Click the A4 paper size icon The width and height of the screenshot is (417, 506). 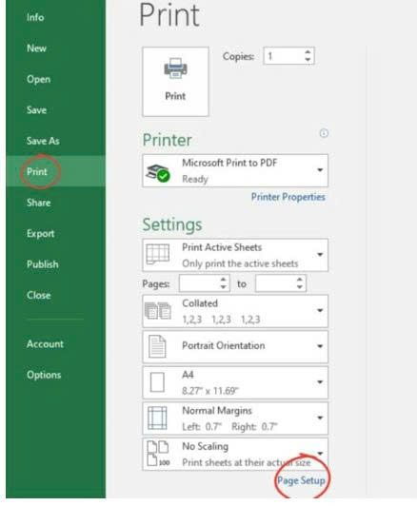tap(157, 382)
